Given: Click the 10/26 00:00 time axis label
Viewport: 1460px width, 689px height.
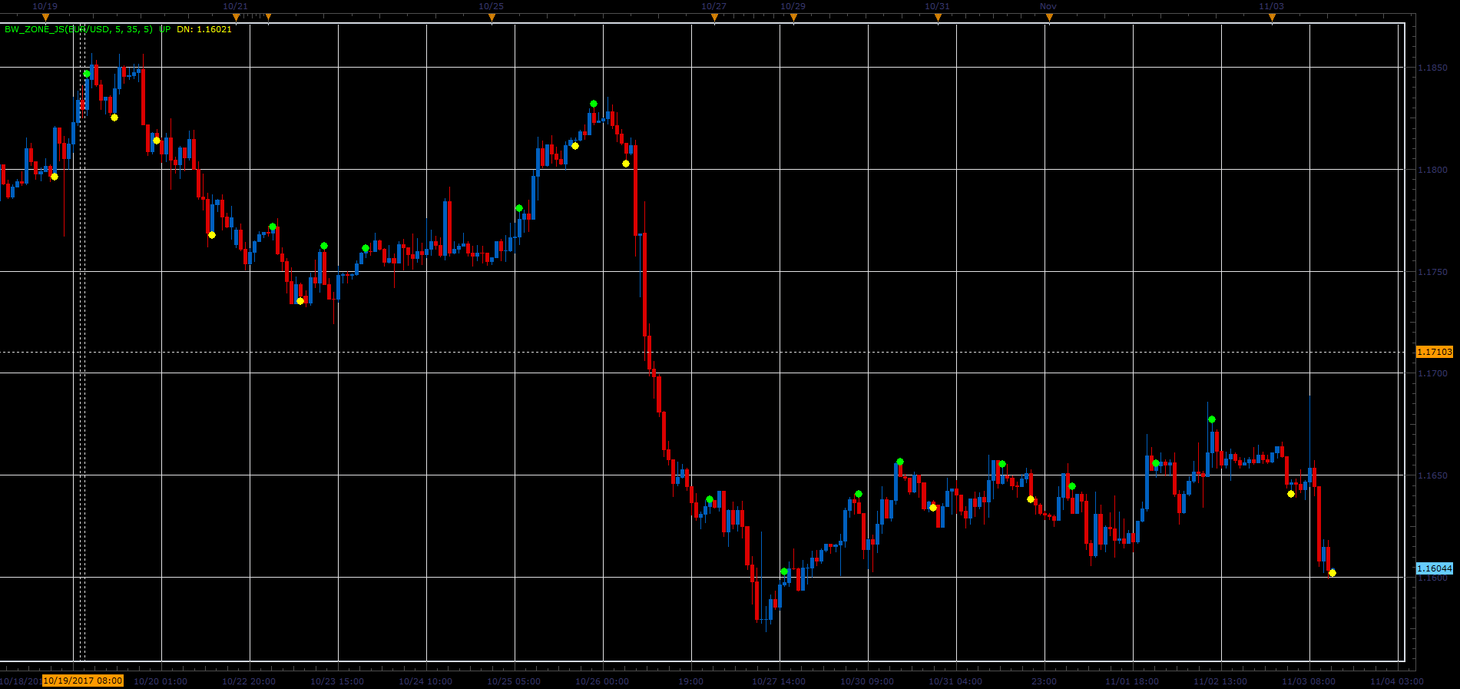Looking at the screenshot, I should coord(602,681).
